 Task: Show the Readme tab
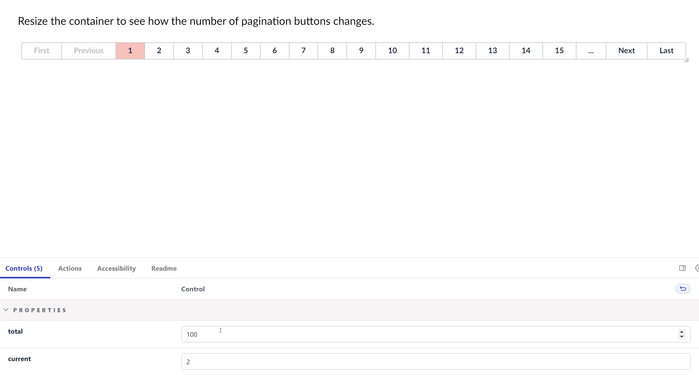click(x=164, y=268)
